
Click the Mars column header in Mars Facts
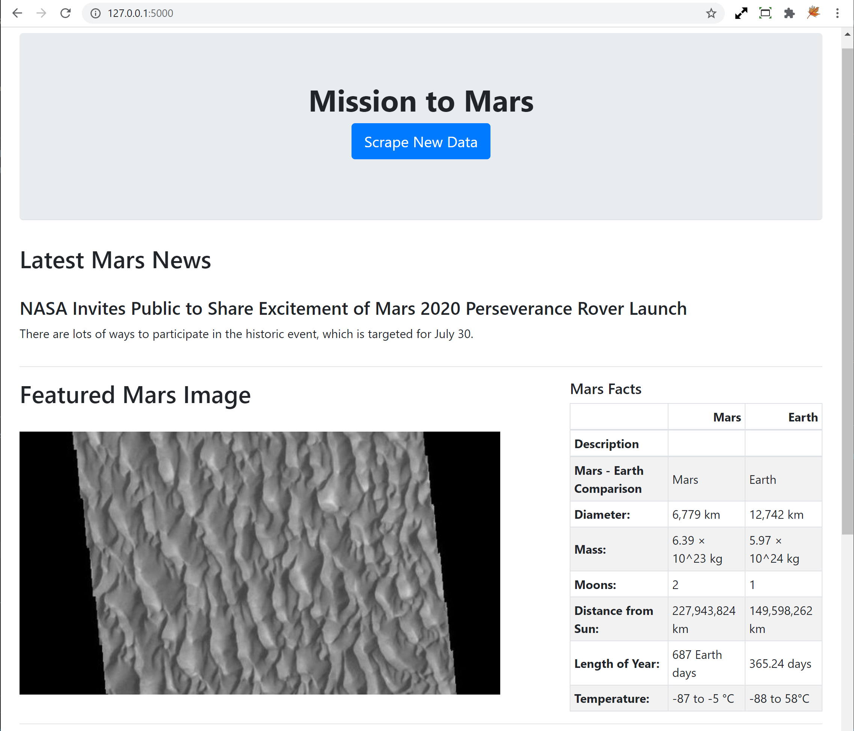pos(727,417)
